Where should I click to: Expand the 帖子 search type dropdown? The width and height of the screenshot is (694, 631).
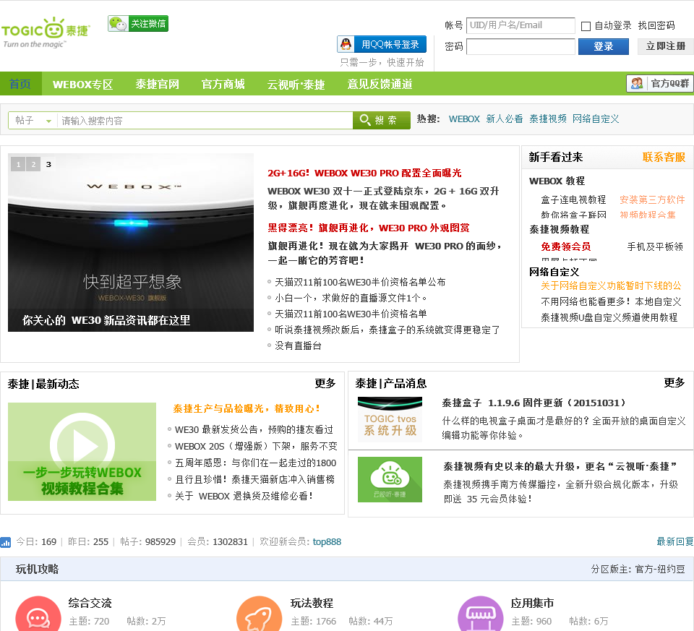[33, 121]
